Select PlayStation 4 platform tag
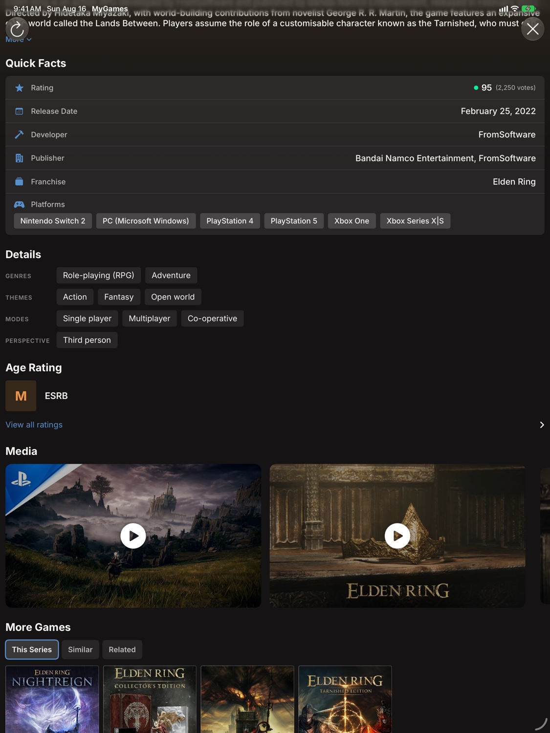The height and width of the screenshot is (733, 550). (230, 221)
